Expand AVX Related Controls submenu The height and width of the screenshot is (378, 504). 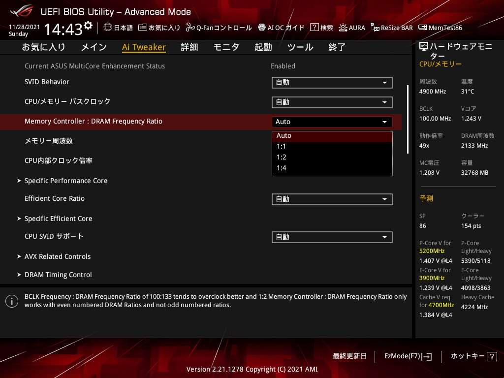58,256
